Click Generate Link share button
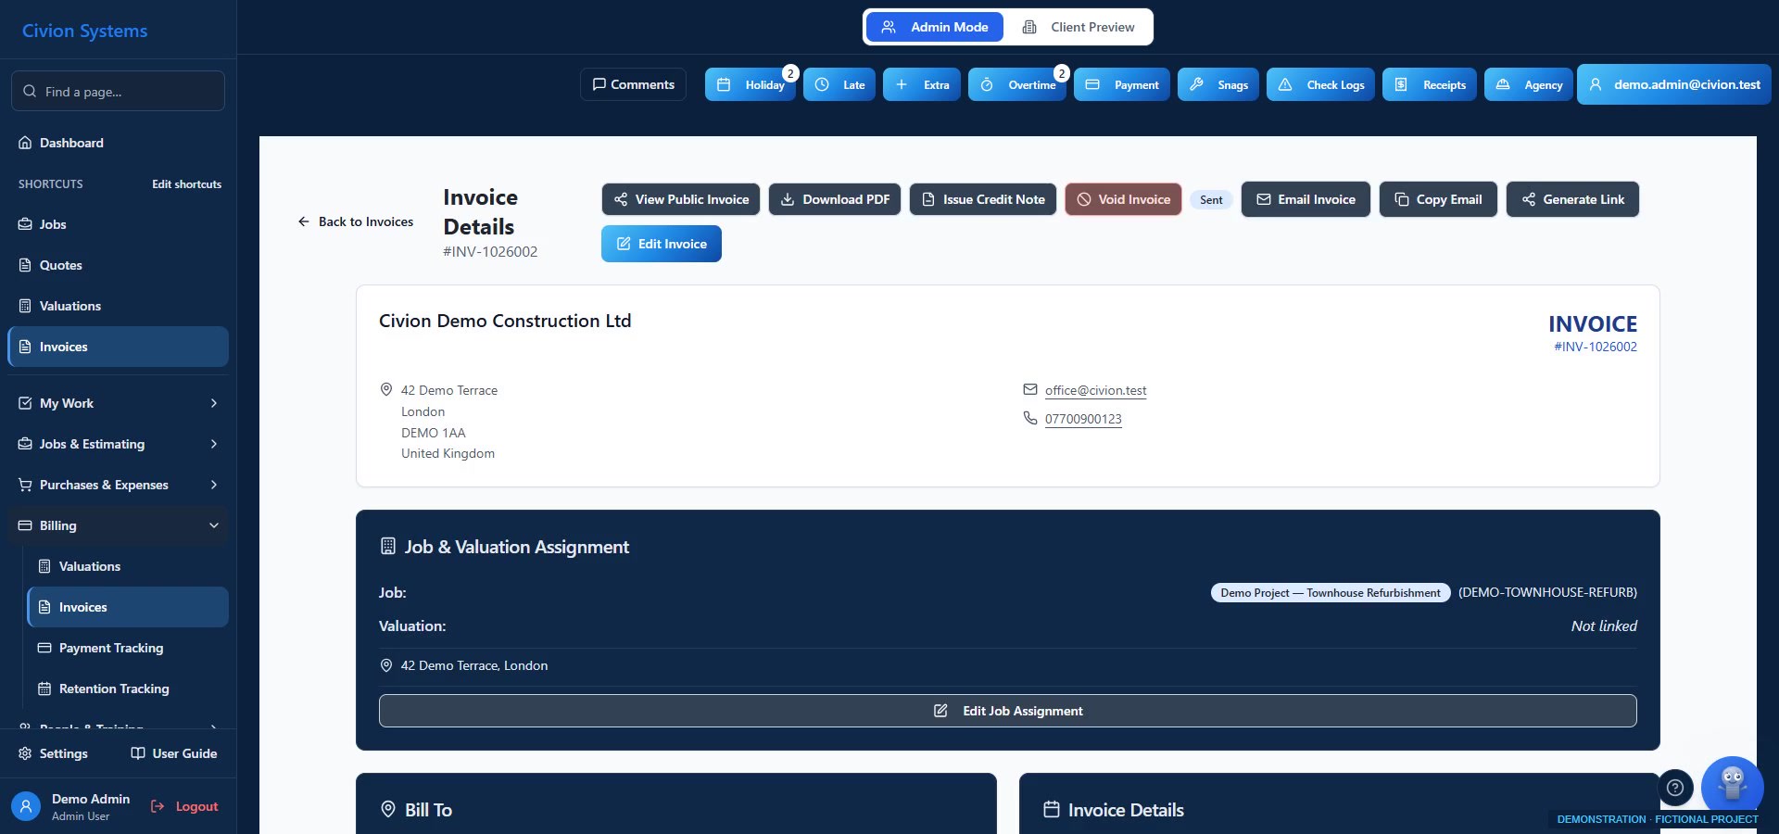The height and width of the screenshot is (834, 1779). coord(1572,199)
